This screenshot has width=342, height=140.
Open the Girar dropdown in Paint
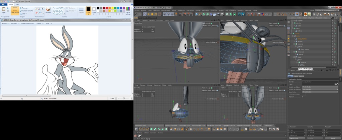pos(23,13)
